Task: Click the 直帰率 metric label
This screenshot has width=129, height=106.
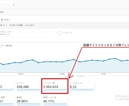Action: tap(19, 97)
